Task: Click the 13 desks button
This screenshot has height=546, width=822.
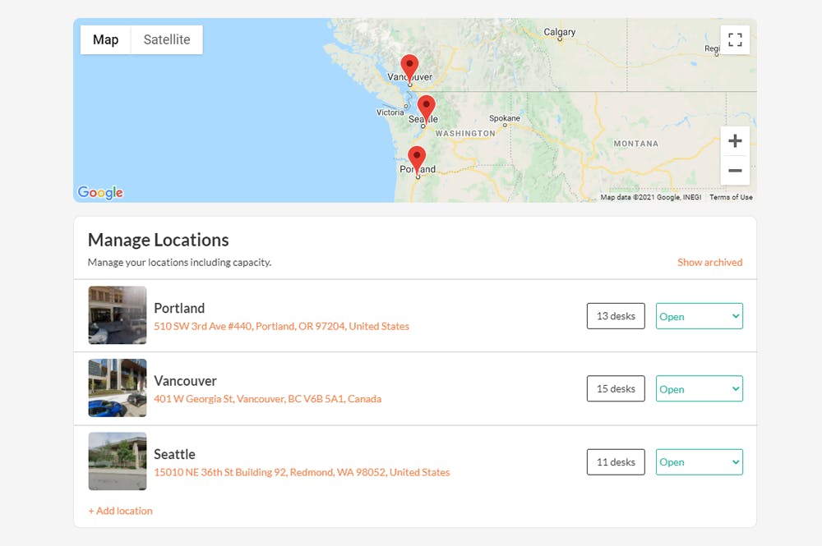Action: click(x=616, y=316)
